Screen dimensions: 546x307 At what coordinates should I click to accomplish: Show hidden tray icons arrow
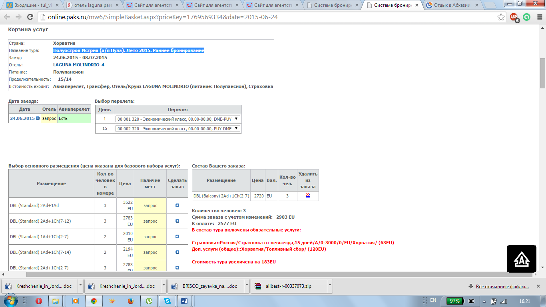click(484, 301)
